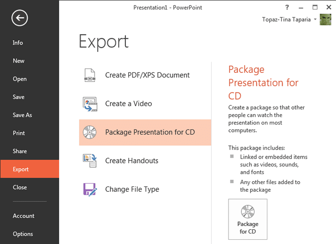Viewport: 336px width, 244px height.
Task: Click the CD icon beside Package Presentation
Action: [90, 132]
